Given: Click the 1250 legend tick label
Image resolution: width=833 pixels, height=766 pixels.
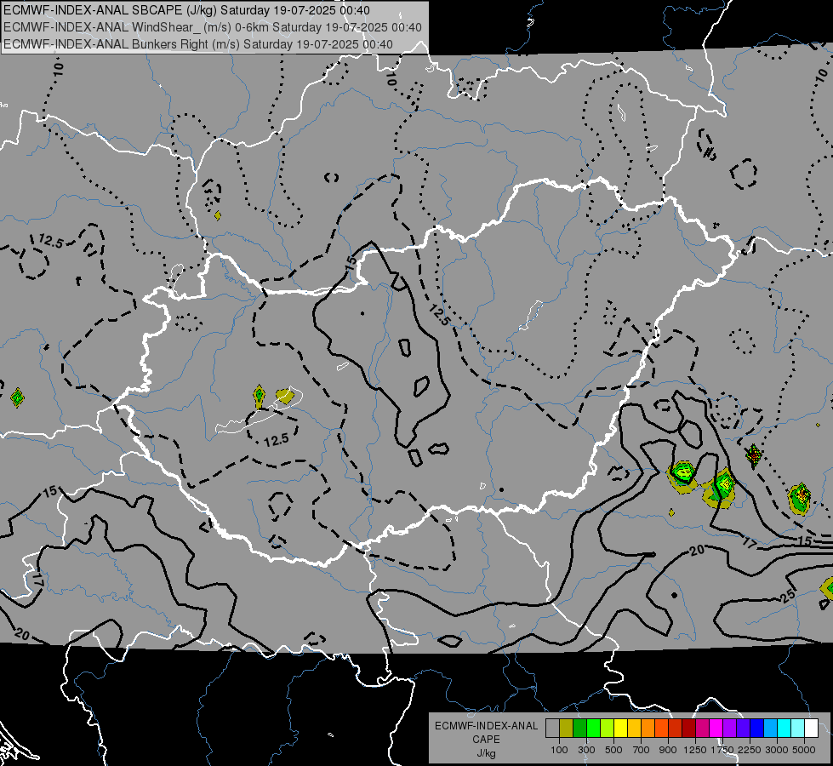Looking at the screenshot, I should [695, 750].
